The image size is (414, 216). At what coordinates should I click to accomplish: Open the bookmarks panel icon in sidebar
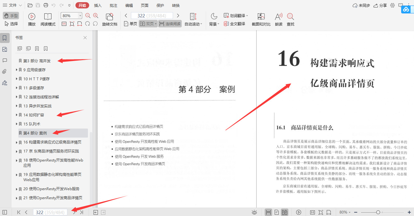point(5,38)
